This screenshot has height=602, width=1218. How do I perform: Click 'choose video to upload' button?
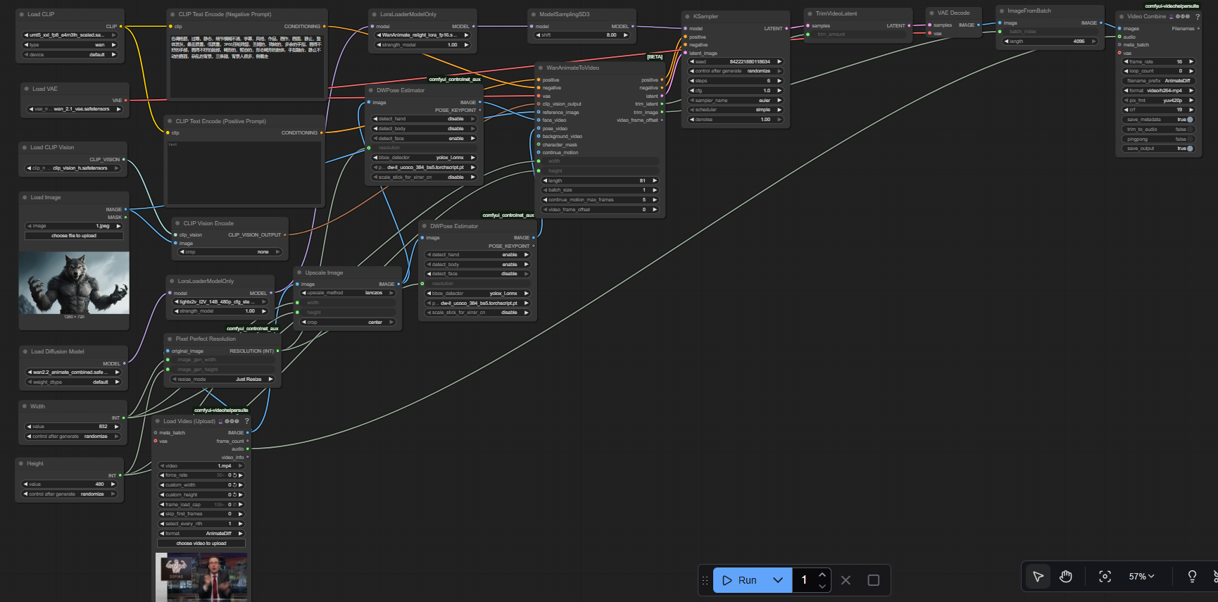pos(201,543)
